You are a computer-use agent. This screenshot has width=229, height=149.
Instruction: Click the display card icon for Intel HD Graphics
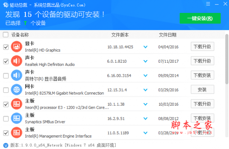pyautogui.click(x=16, y=47)
